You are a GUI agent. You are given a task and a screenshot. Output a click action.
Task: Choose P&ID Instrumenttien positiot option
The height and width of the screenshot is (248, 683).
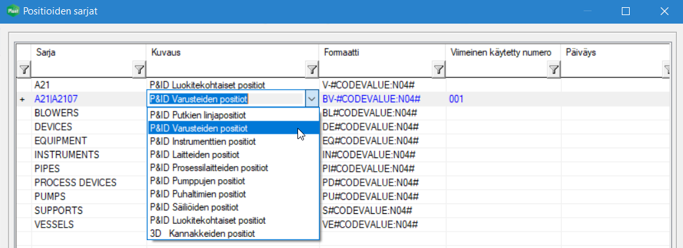(233, 142)
